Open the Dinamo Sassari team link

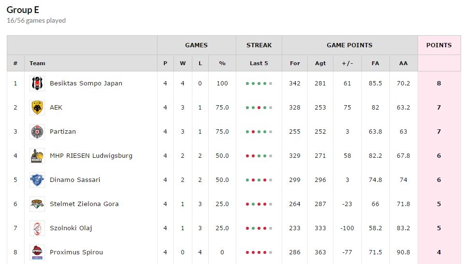pyautogui.click(x=75, y=180)
